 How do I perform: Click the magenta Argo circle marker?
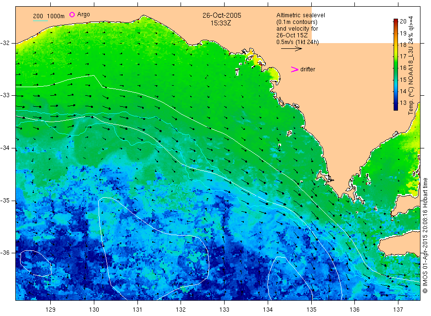click(x=72, y=14)
